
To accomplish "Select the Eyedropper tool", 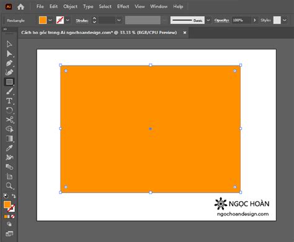I will tap(9, 148).
